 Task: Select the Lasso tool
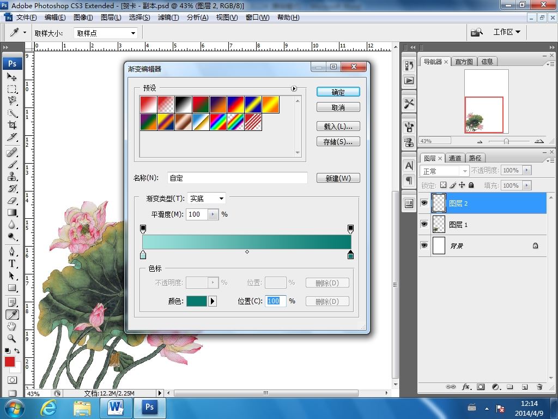(x=12, y=101)
